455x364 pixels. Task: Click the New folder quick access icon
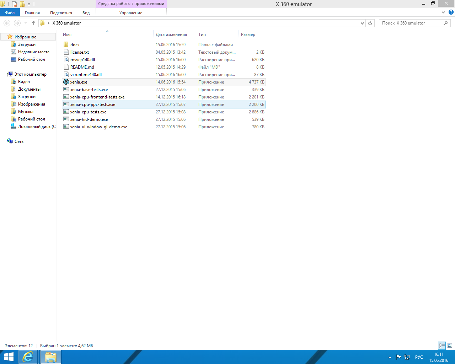[x=22, y=4]
